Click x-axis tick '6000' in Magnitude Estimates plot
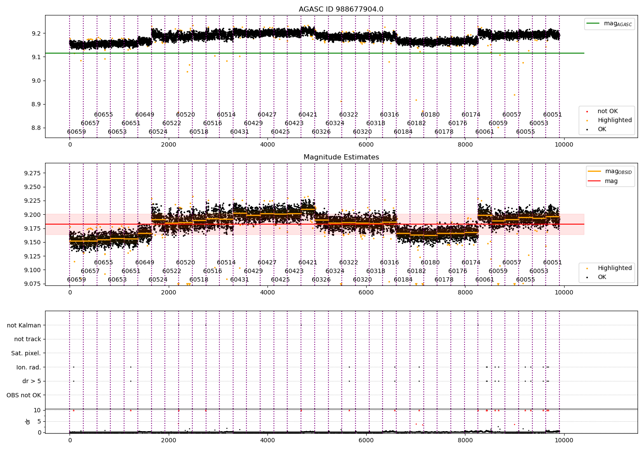 (x=366, y=292)
